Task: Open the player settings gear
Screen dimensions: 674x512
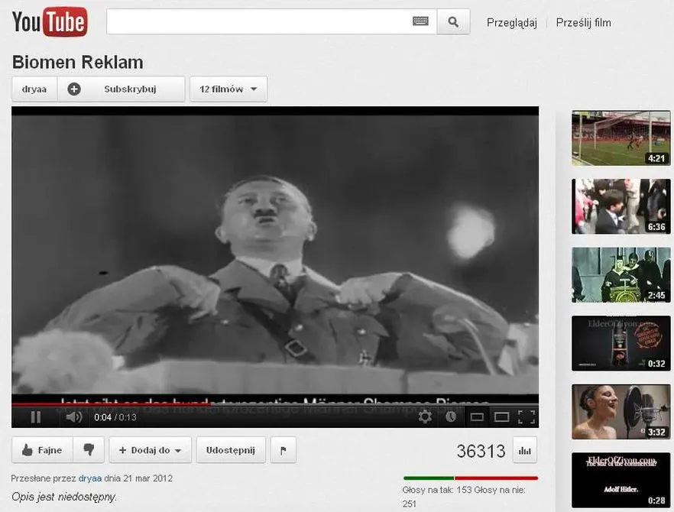Action: [x=425, y=417]
